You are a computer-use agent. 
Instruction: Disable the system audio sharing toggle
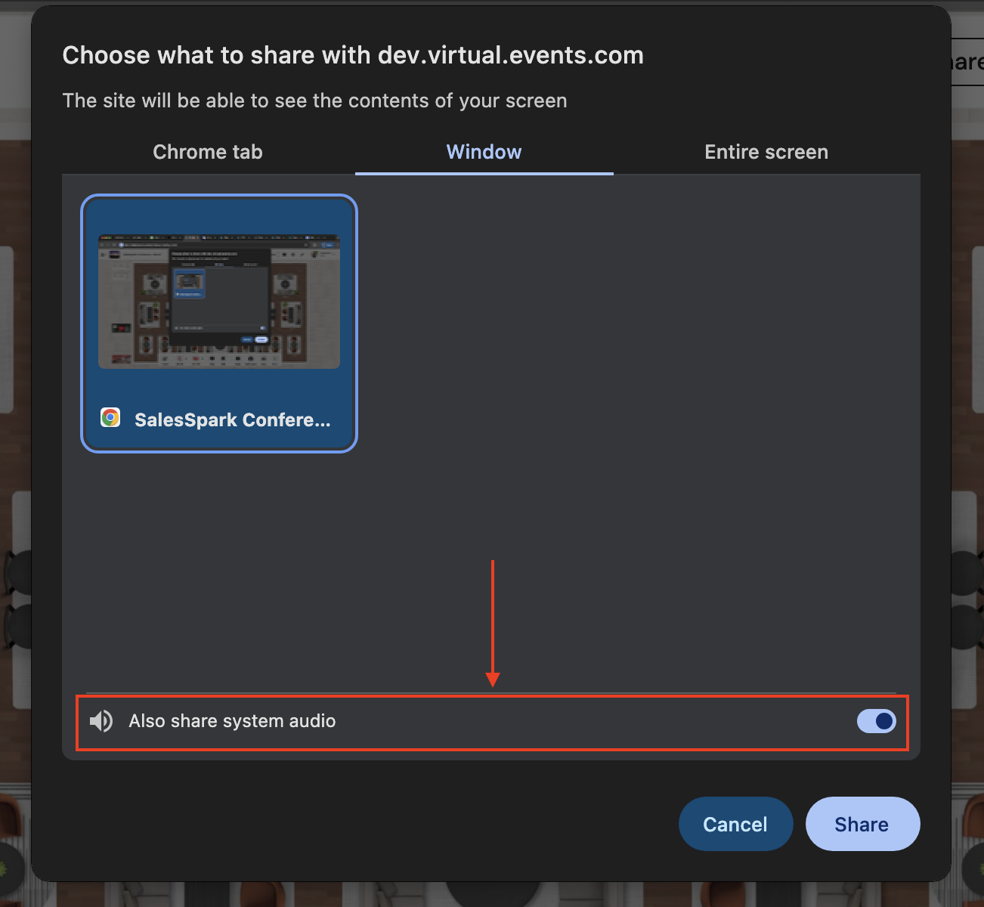(x=876, y=721)
